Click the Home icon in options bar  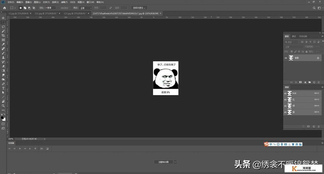coord(4,8)
